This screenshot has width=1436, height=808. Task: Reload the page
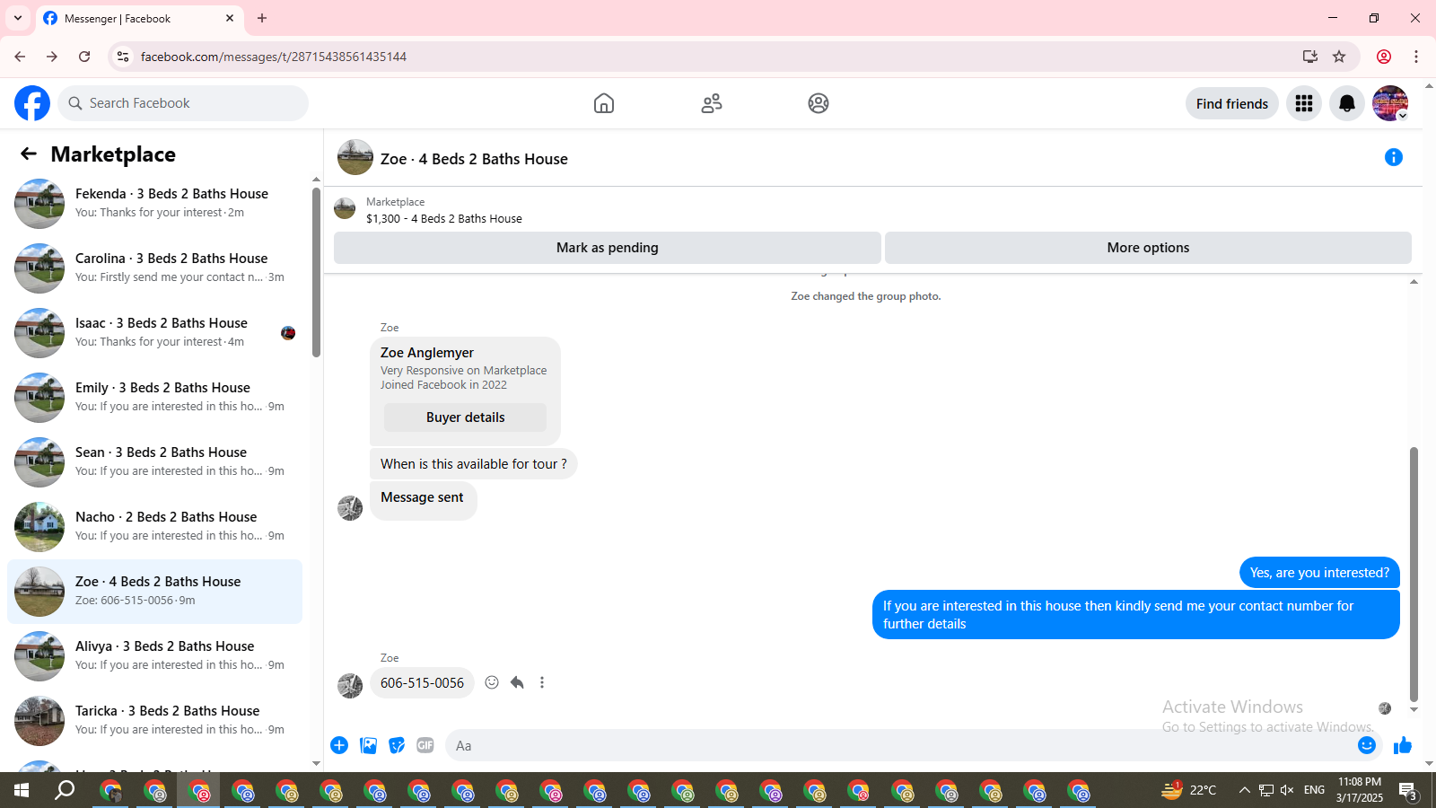point(84,57)
